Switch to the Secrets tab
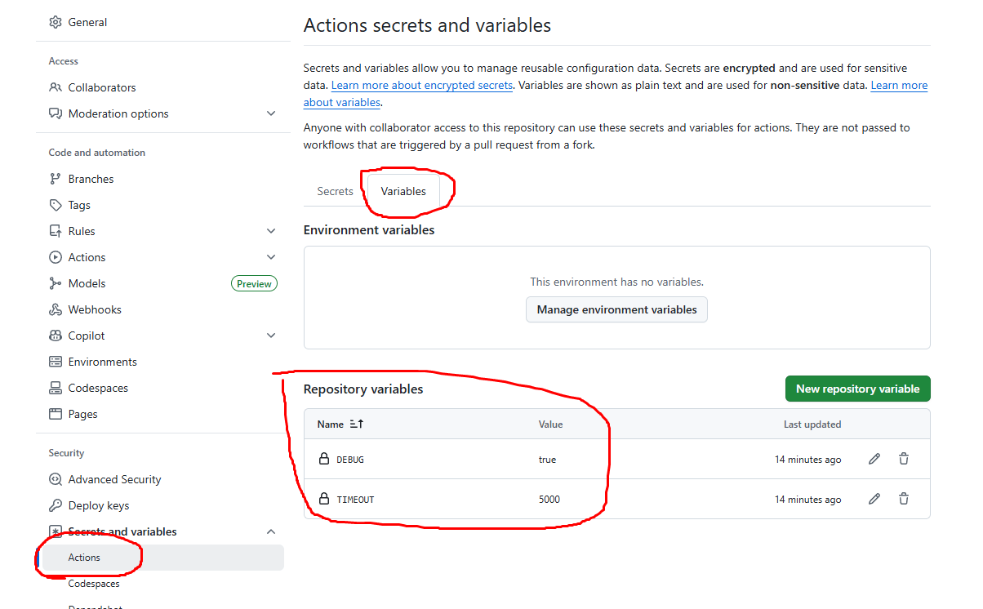983x609 pixels. [x=335, y=191]
